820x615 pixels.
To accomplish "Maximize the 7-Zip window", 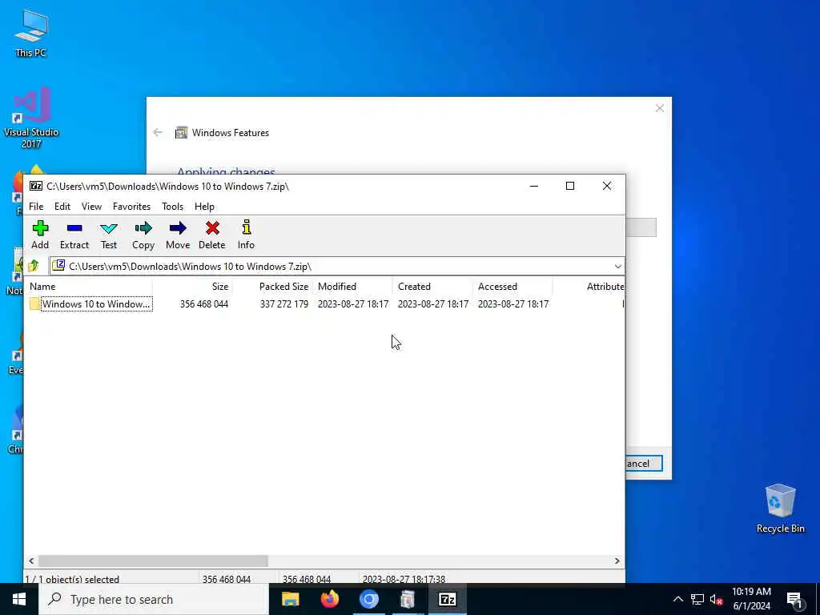I will click(570, 186).
